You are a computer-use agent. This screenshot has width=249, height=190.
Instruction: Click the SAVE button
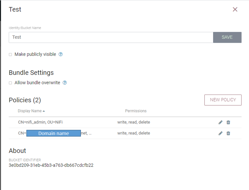pyautogui.click(x=227, y=37)
